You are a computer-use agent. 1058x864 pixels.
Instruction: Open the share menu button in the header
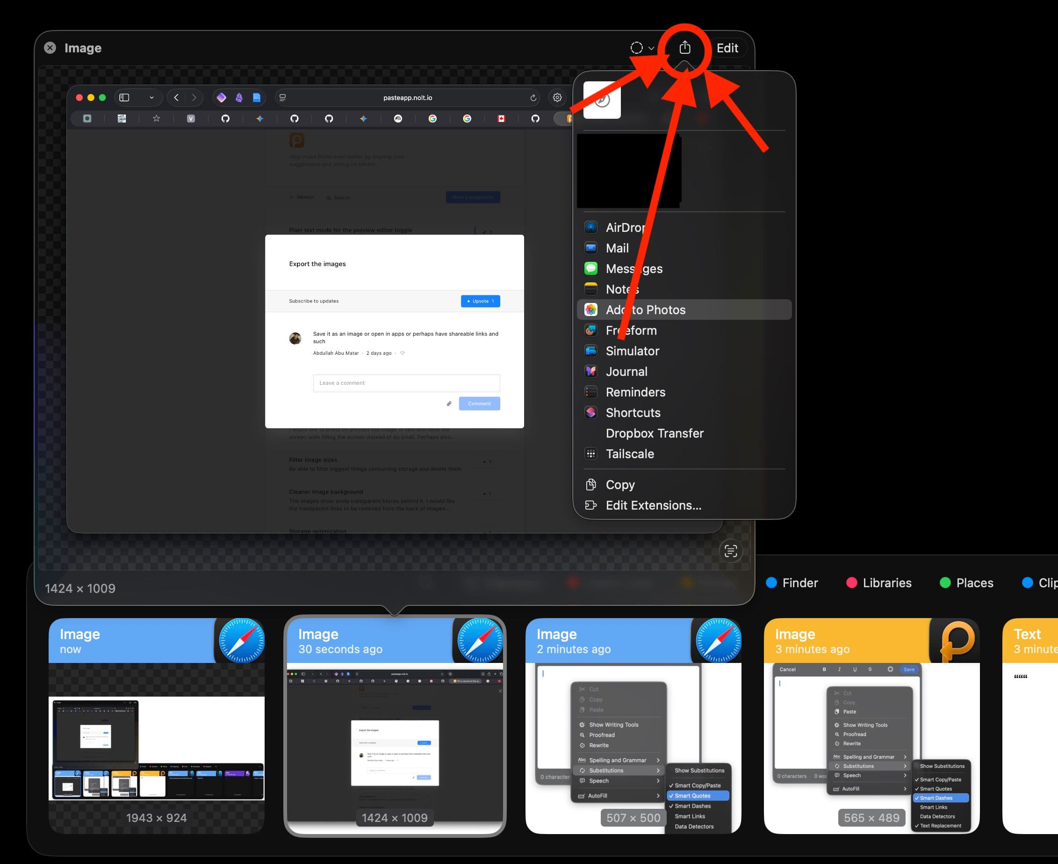point(685,48)
